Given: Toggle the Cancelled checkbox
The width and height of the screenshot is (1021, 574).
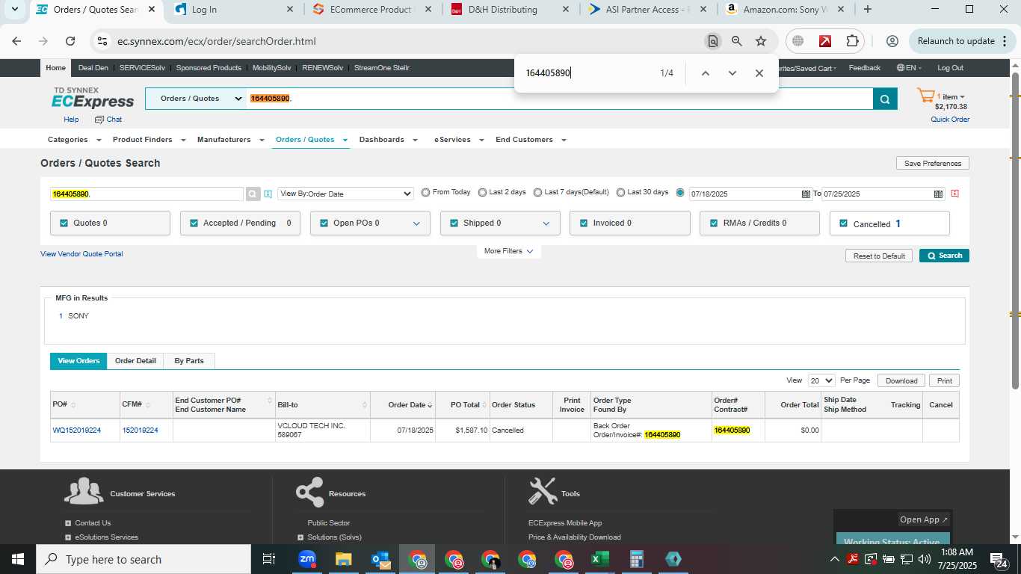Looking at the screenshot, I should click(x=844, y=223).
